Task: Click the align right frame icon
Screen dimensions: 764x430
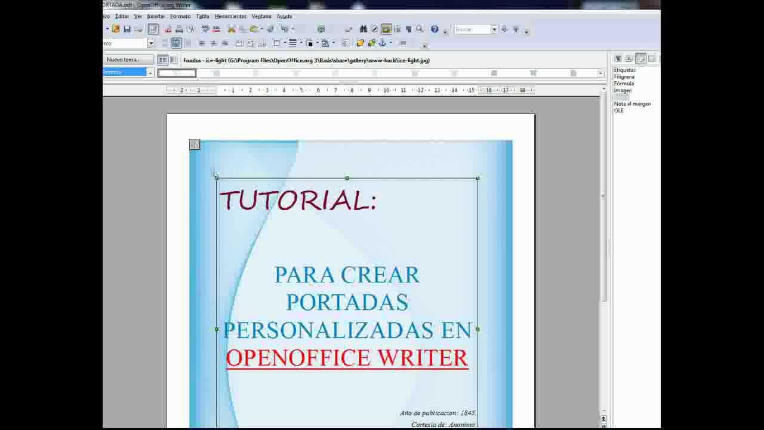Action: tap(225, 43)
